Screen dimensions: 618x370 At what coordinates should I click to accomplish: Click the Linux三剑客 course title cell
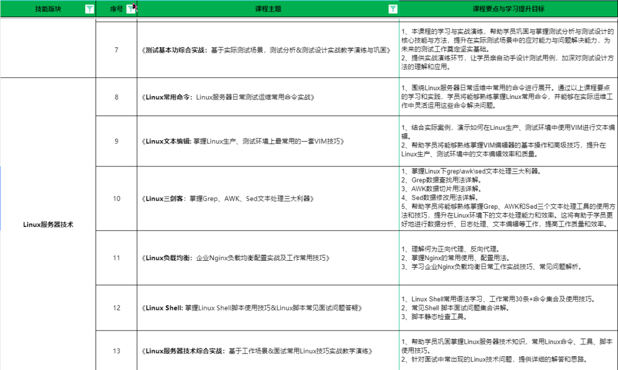268,198
